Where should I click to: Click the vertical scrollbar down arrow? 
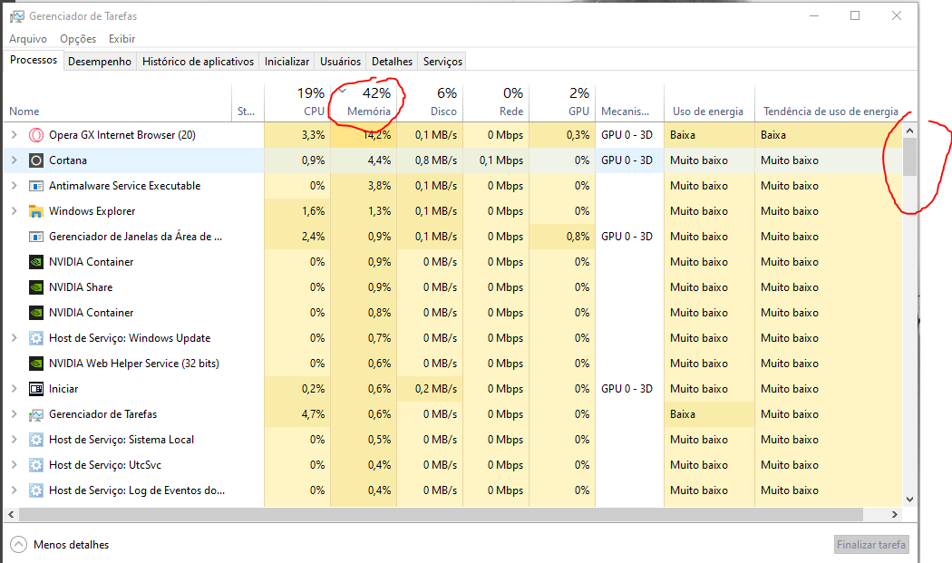tap(909, 500)
